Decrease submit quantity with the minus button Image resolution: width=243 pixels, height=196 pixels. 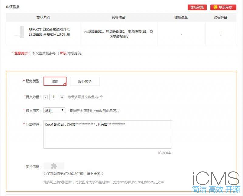coord(46,97)
